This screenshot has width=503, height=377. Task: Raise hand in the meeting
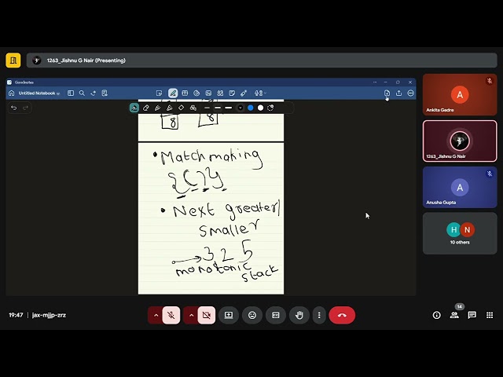click(x=299, y=315)
